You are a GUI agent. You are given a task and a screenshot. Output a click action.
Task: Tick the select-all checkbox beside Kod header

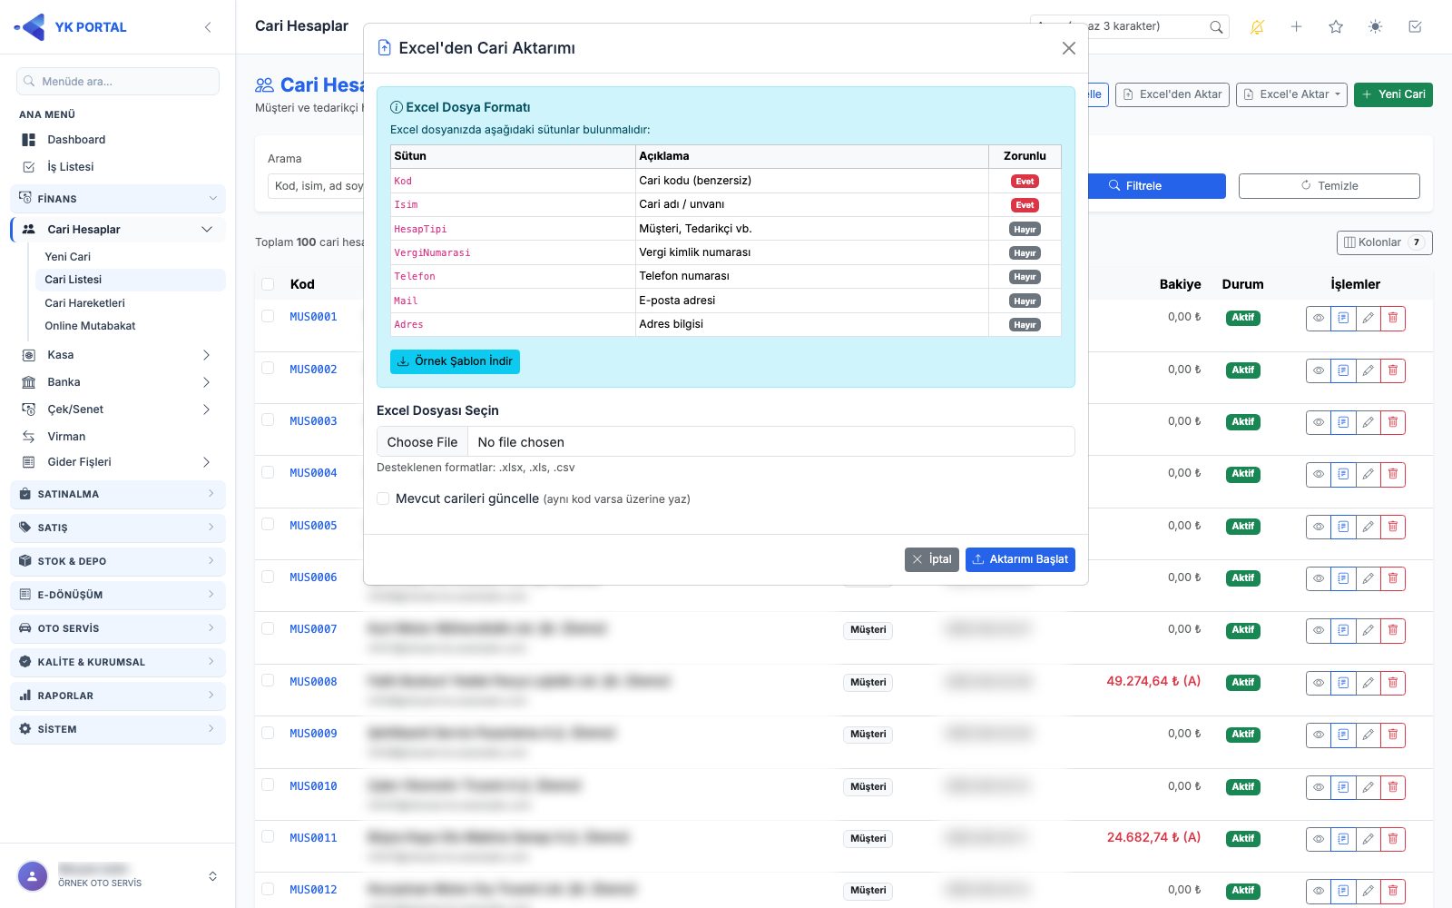pos(268,284)
